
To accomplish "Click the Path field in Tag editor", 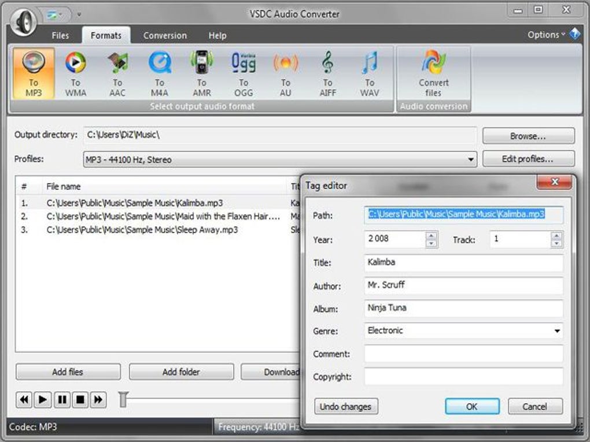I will 463,215.
